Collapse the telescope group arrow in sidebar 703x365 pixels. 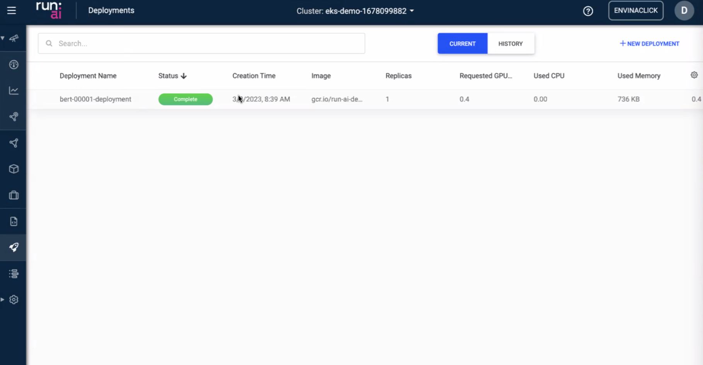coord(3,38)
